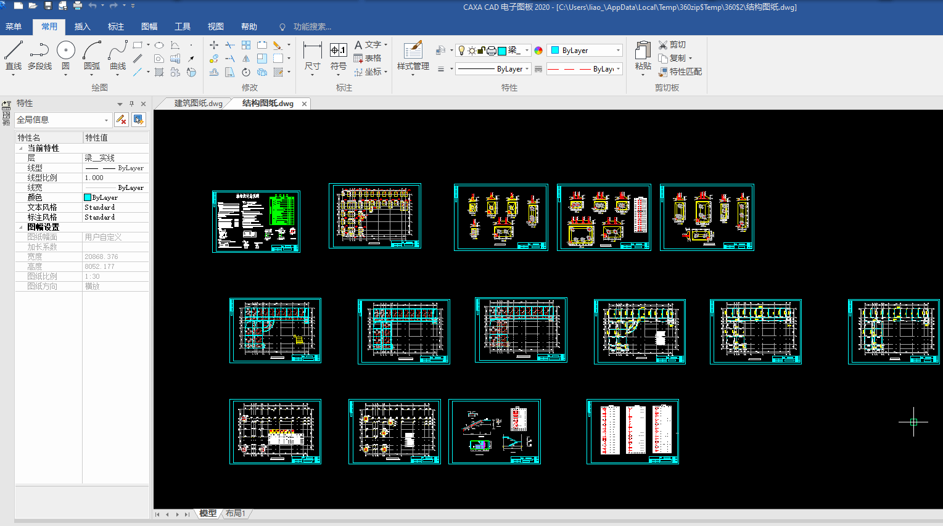The width and height of the screenshot is (943, 526).
Task: Open the 梁_ layer dropdown list
Action: tap(527, 51)
